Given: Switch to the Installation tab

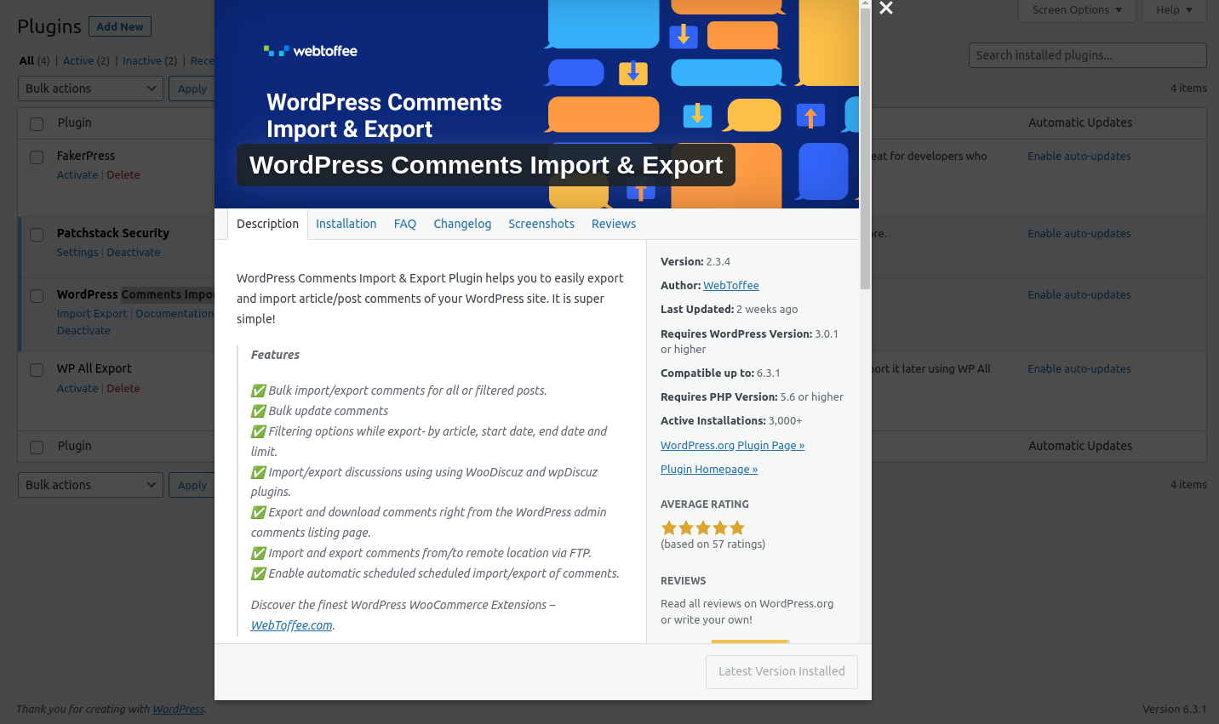Looking at the screenshot, I should point(346,224).
